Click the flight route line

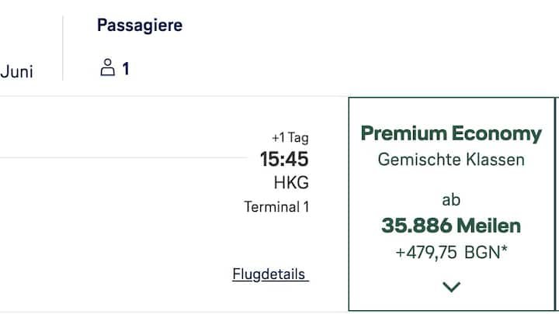(123, 157)
